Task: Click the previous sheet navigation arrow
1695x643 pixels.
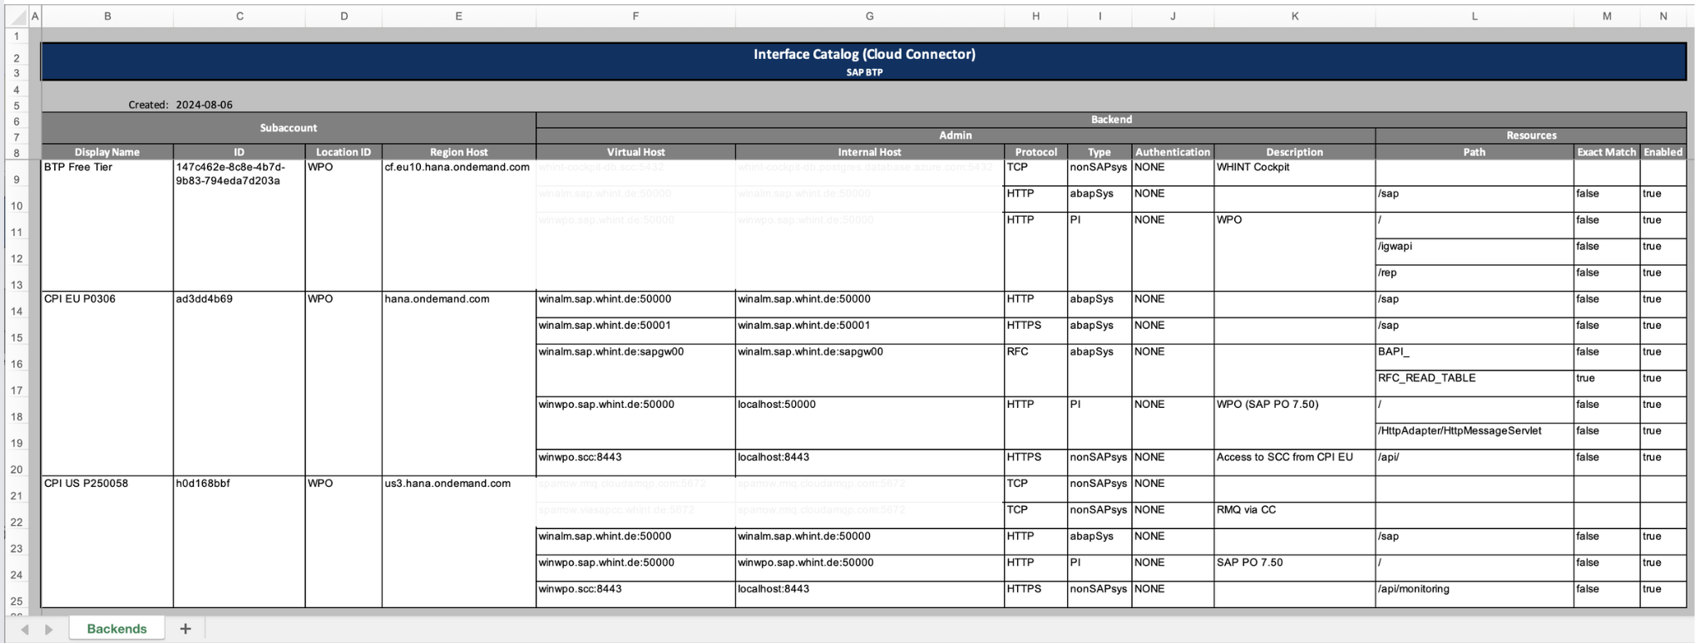Action: (25, 630)
